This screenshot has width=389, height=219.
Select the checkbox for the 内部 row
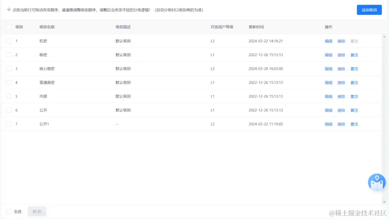[x=9, y=96]
